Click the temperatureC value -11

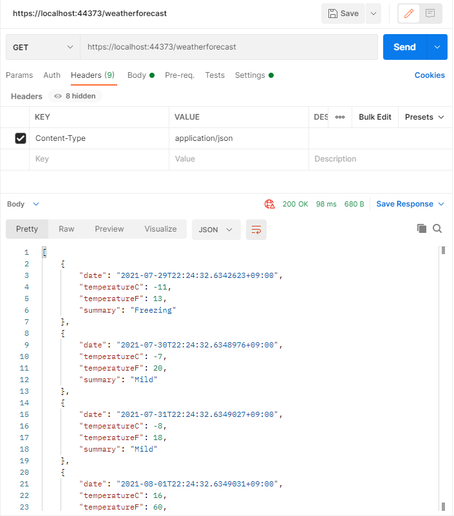click(x=160, y=287)
